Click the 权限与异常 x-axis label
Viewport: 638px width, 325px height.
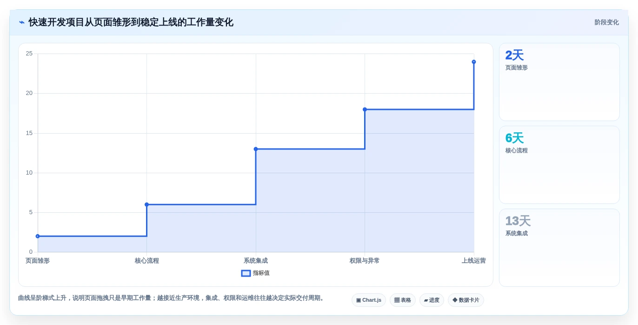365,261
